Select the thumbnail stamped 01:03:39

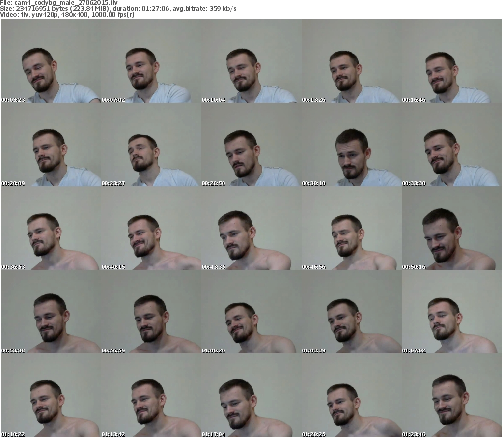[352, 312]
